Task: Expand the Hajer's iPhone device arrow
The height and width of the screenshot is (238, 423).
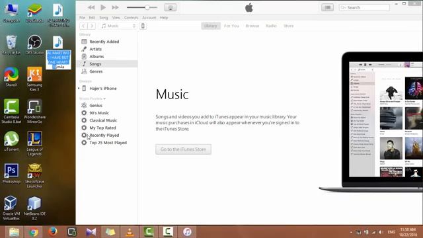Action: coord(79,88)
